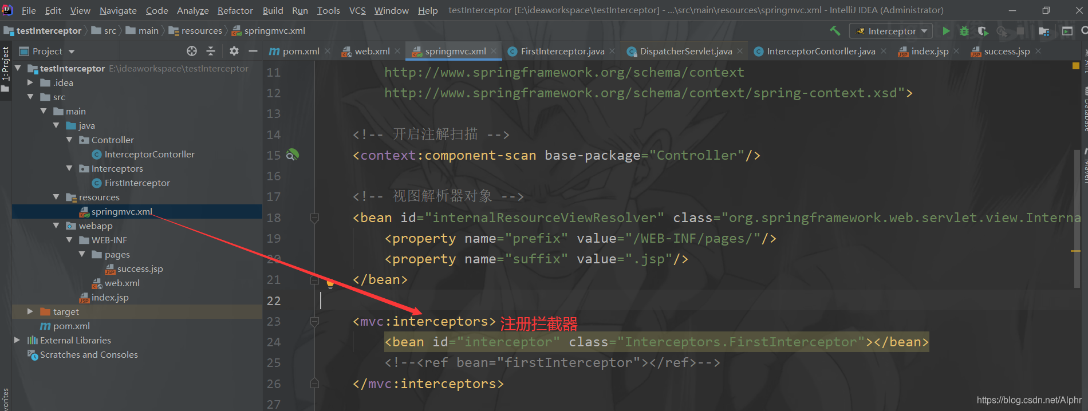Collapse all in Project panel
The width and height of the screenshot is (1088, 411).
pos(211,51)
